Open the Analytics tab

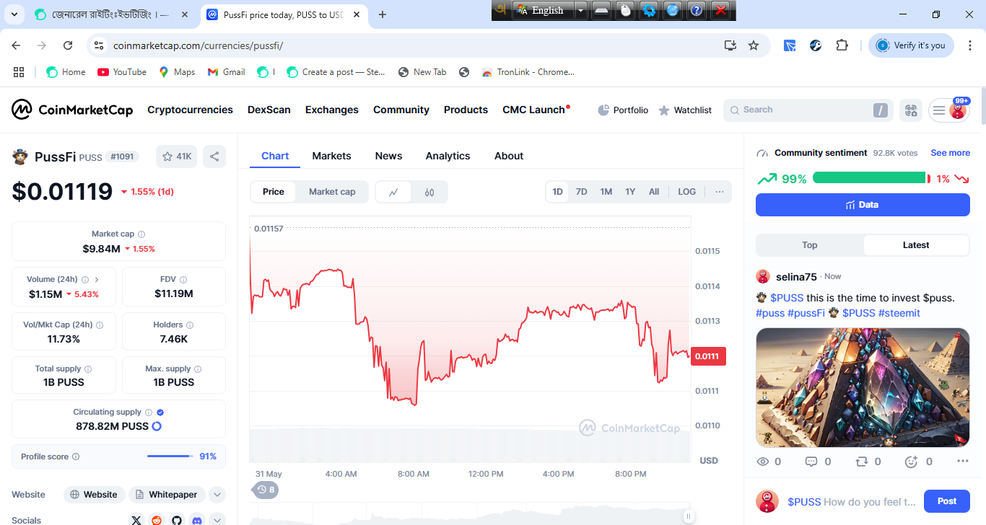(448, 156)
